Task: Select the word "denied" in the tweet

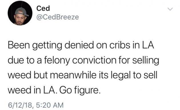Action: pyautogui.click(x=79, y=45)
